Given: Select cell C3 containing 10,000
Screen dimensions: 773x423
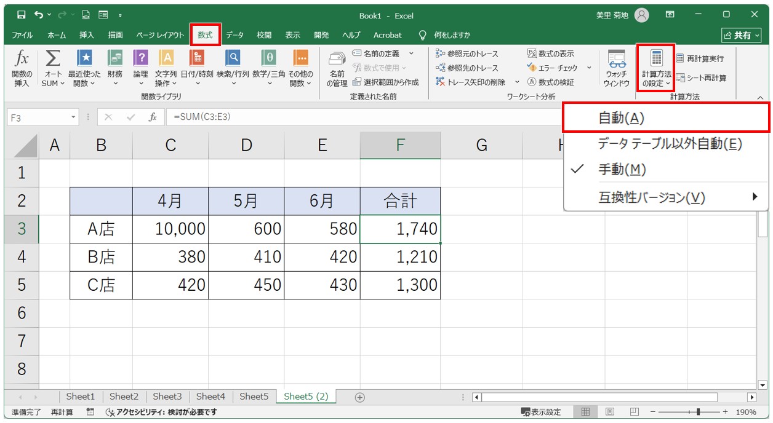Looking at the screenshot, I should click(x=170, y=229).
